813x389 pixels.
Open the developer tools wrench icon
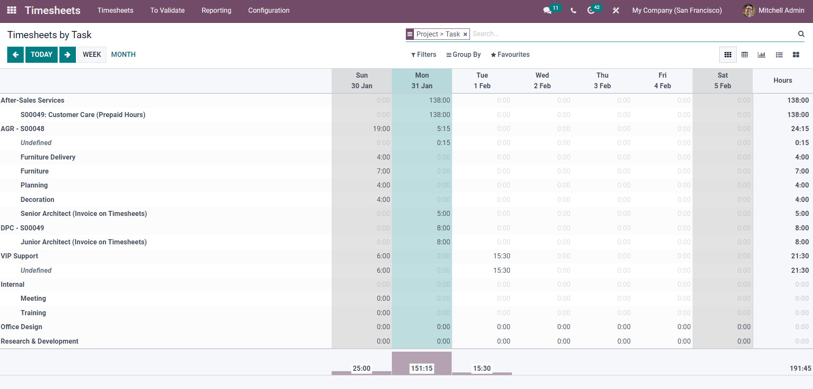(x=615, y=11)
